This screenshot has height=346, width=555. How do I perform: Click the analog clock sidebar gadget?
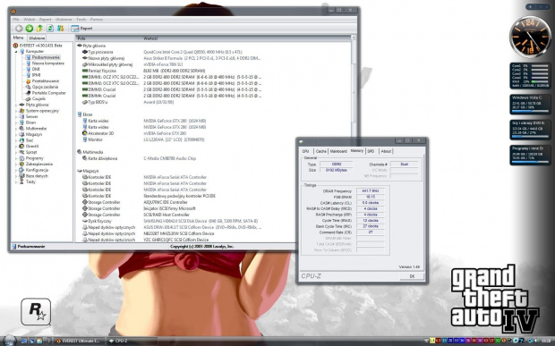click(530, 37)
